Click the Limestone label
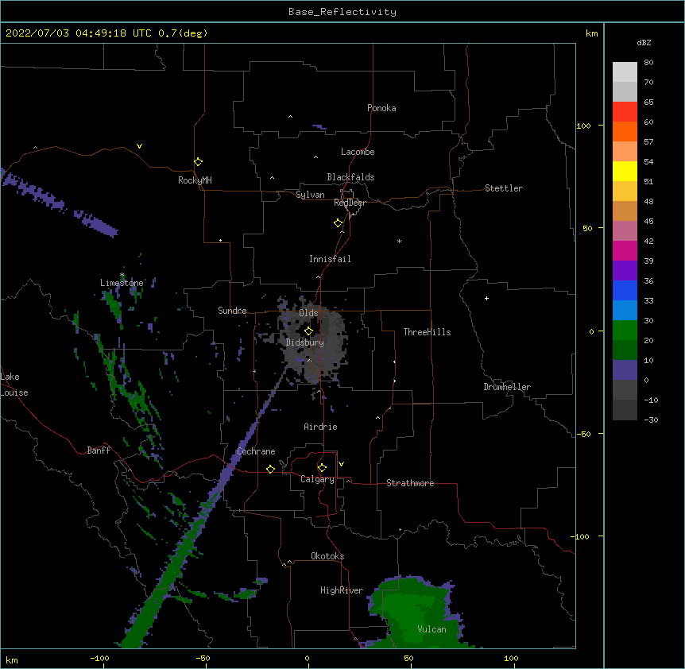 point(122,283)
